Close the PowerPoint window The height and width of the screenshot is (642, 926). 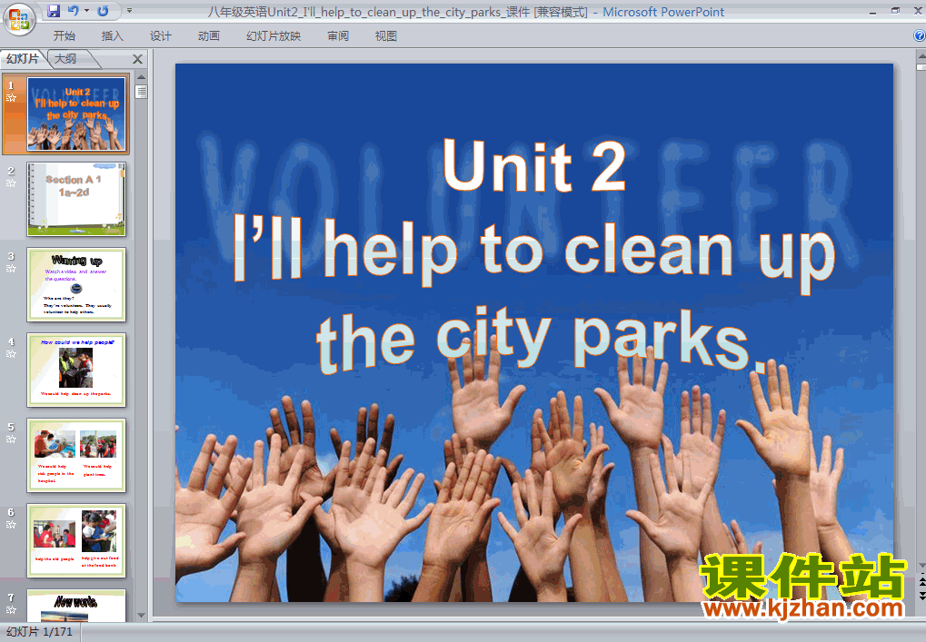point(919,11)
